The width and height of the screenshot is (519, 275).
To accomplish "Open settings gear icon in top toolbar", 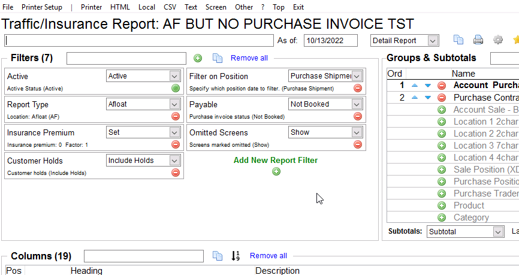I will pyautogui.click(x=498, y=40).
